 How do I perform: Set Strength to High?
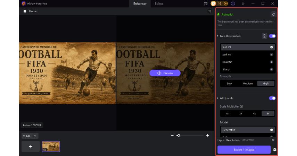point(265,84)
